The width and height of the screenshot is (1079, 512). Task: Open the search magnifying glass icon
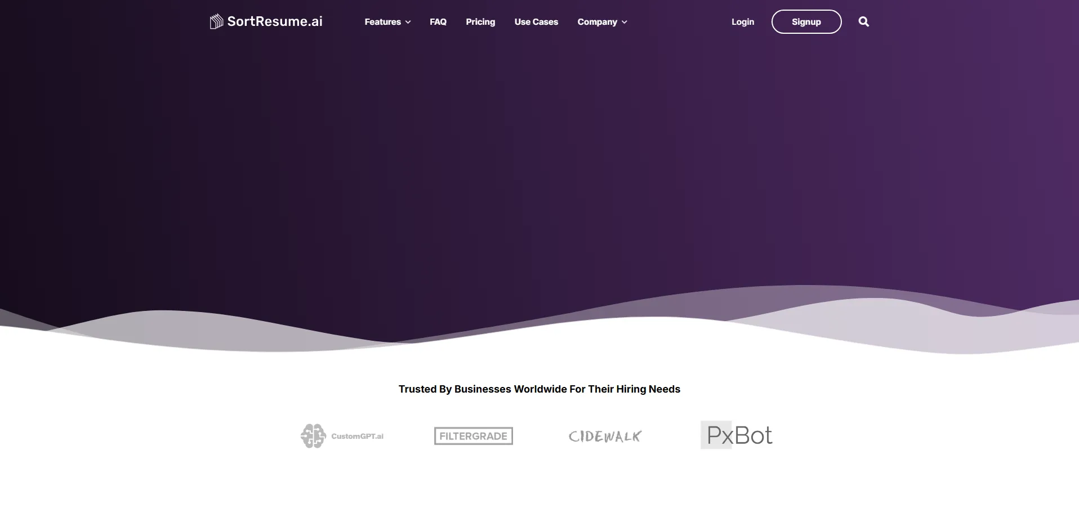coord(863,22)
